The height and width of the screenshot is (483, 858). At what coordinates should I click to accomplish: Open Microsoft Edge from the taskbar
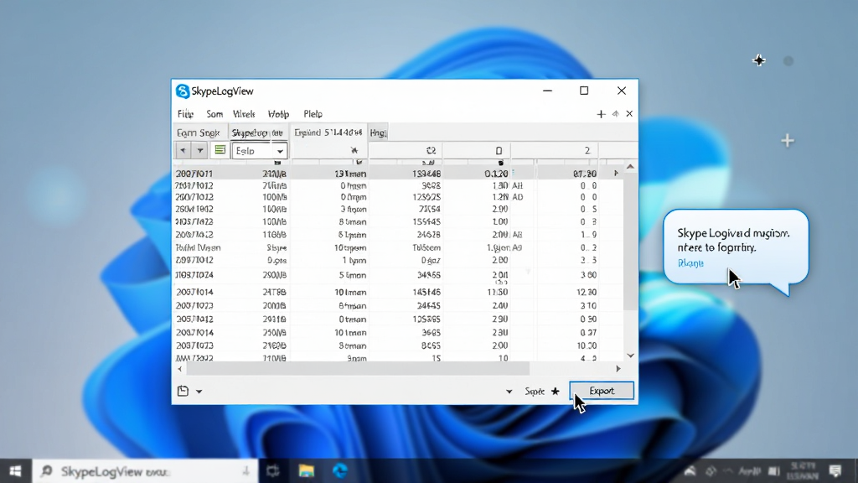click(x=340, y=471)
